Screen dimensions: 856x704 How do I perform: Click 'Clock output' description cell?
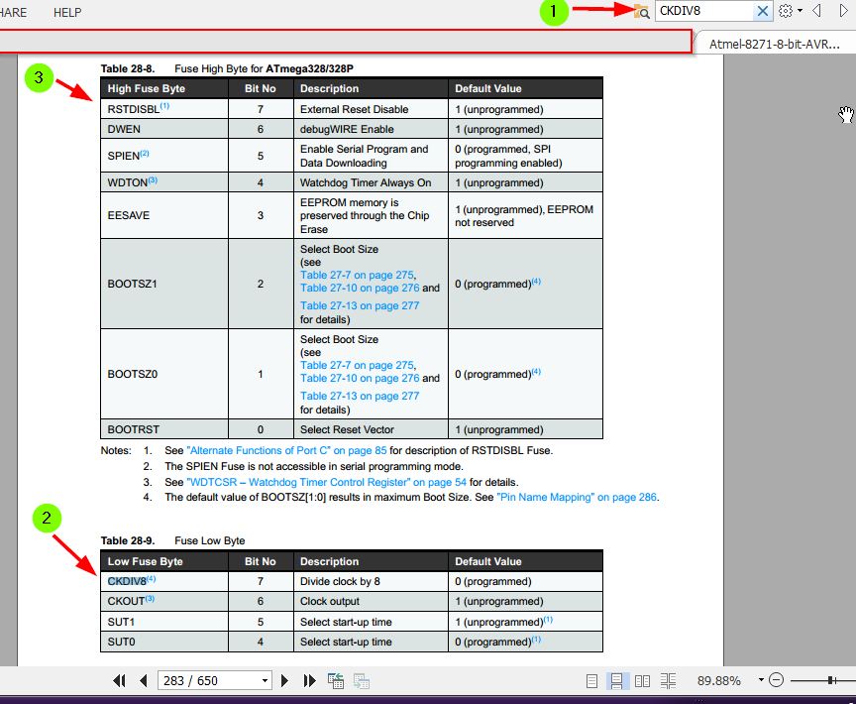(x=371, y=601)
